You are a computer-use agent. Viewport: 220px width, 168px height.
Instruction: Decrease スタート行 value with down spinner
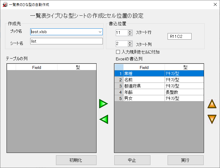coord(130,34)
